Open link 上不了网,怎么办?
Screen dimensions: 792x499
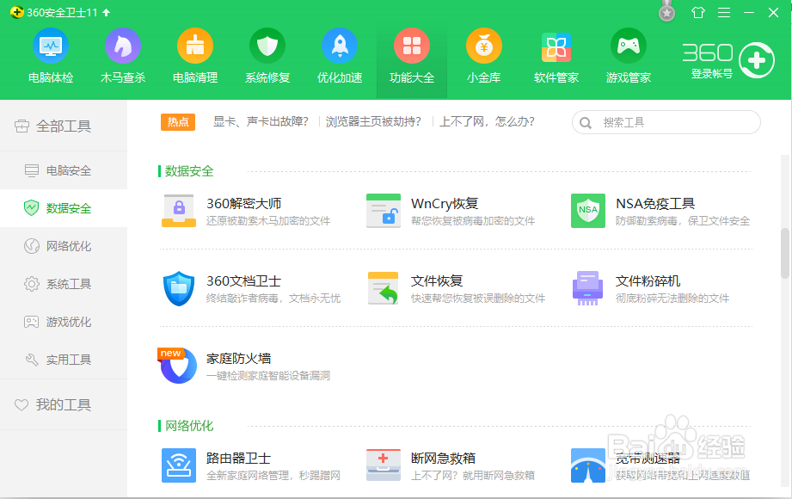(x=487, y=122)
